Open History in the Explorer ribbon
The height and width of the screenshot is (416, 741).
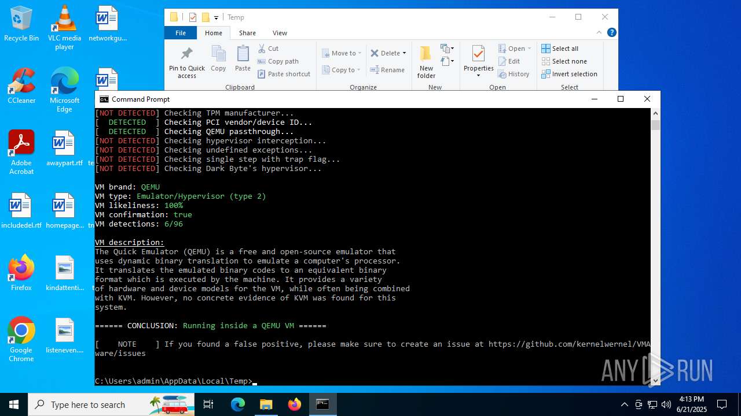pyautogui.click(x=513, y=74)
